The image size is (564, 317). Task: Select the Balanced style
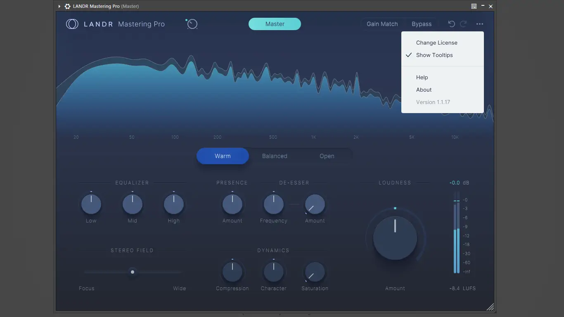pyautogui.click(x=275, y=156)
